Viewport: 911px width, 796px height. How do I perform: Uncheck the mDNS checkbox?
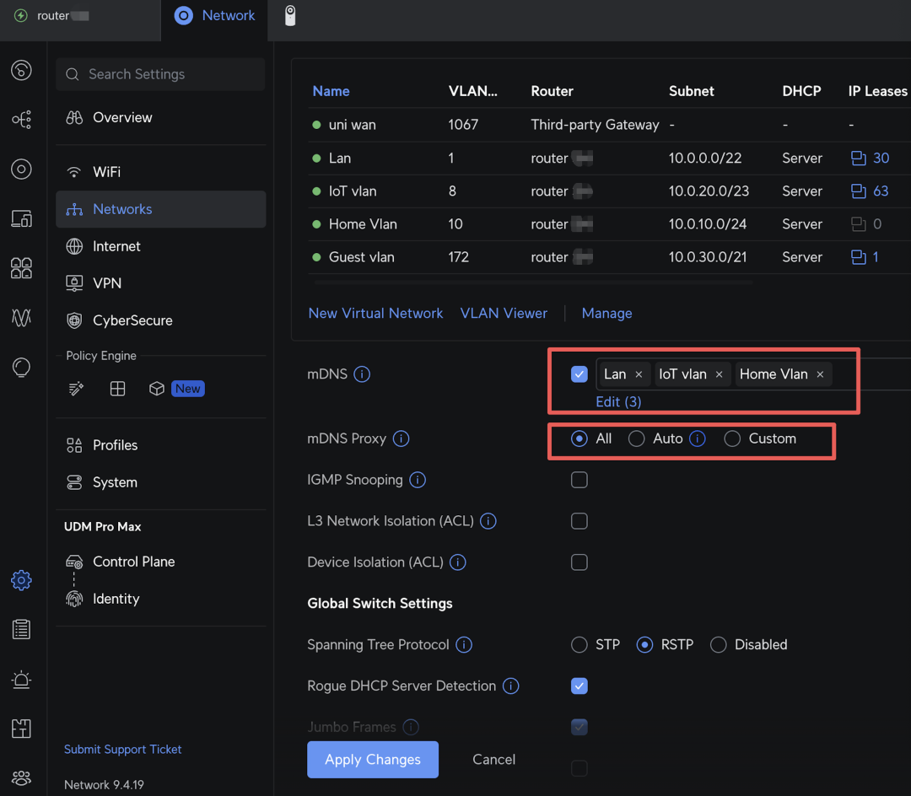(x=579, y=374)
